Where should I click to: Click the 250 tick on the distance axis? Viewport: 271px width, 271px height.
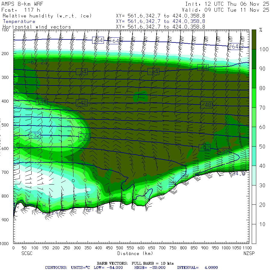point(67,248)
